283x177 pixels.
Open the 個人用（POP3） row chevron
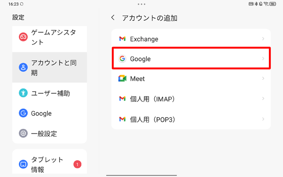pyautogui.click(x=263, y=119)
